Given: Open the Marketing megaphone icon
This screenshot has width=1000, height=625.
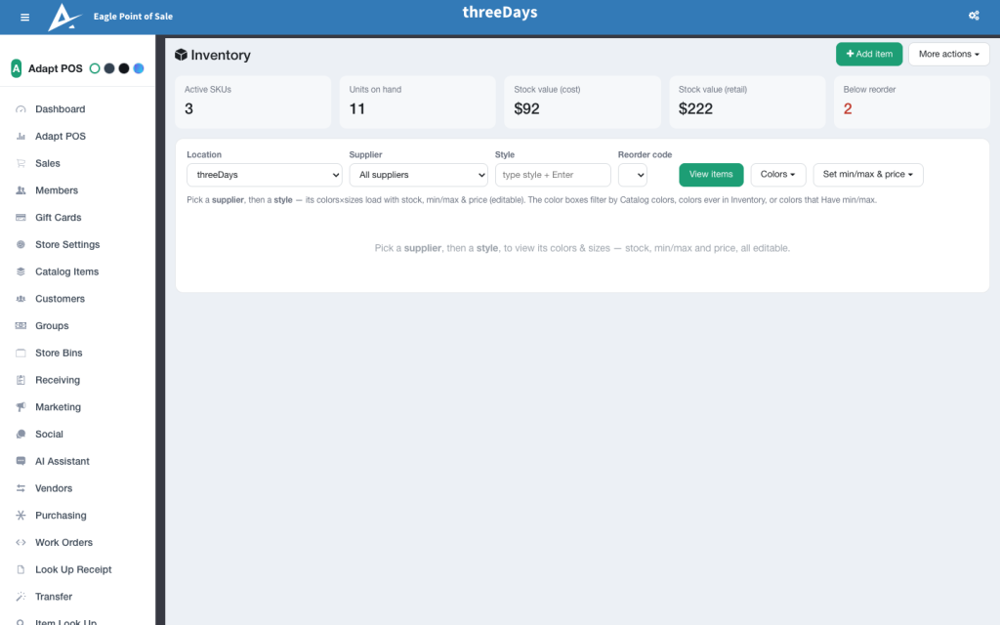Looking at the screenshot, I should point(21,407).
